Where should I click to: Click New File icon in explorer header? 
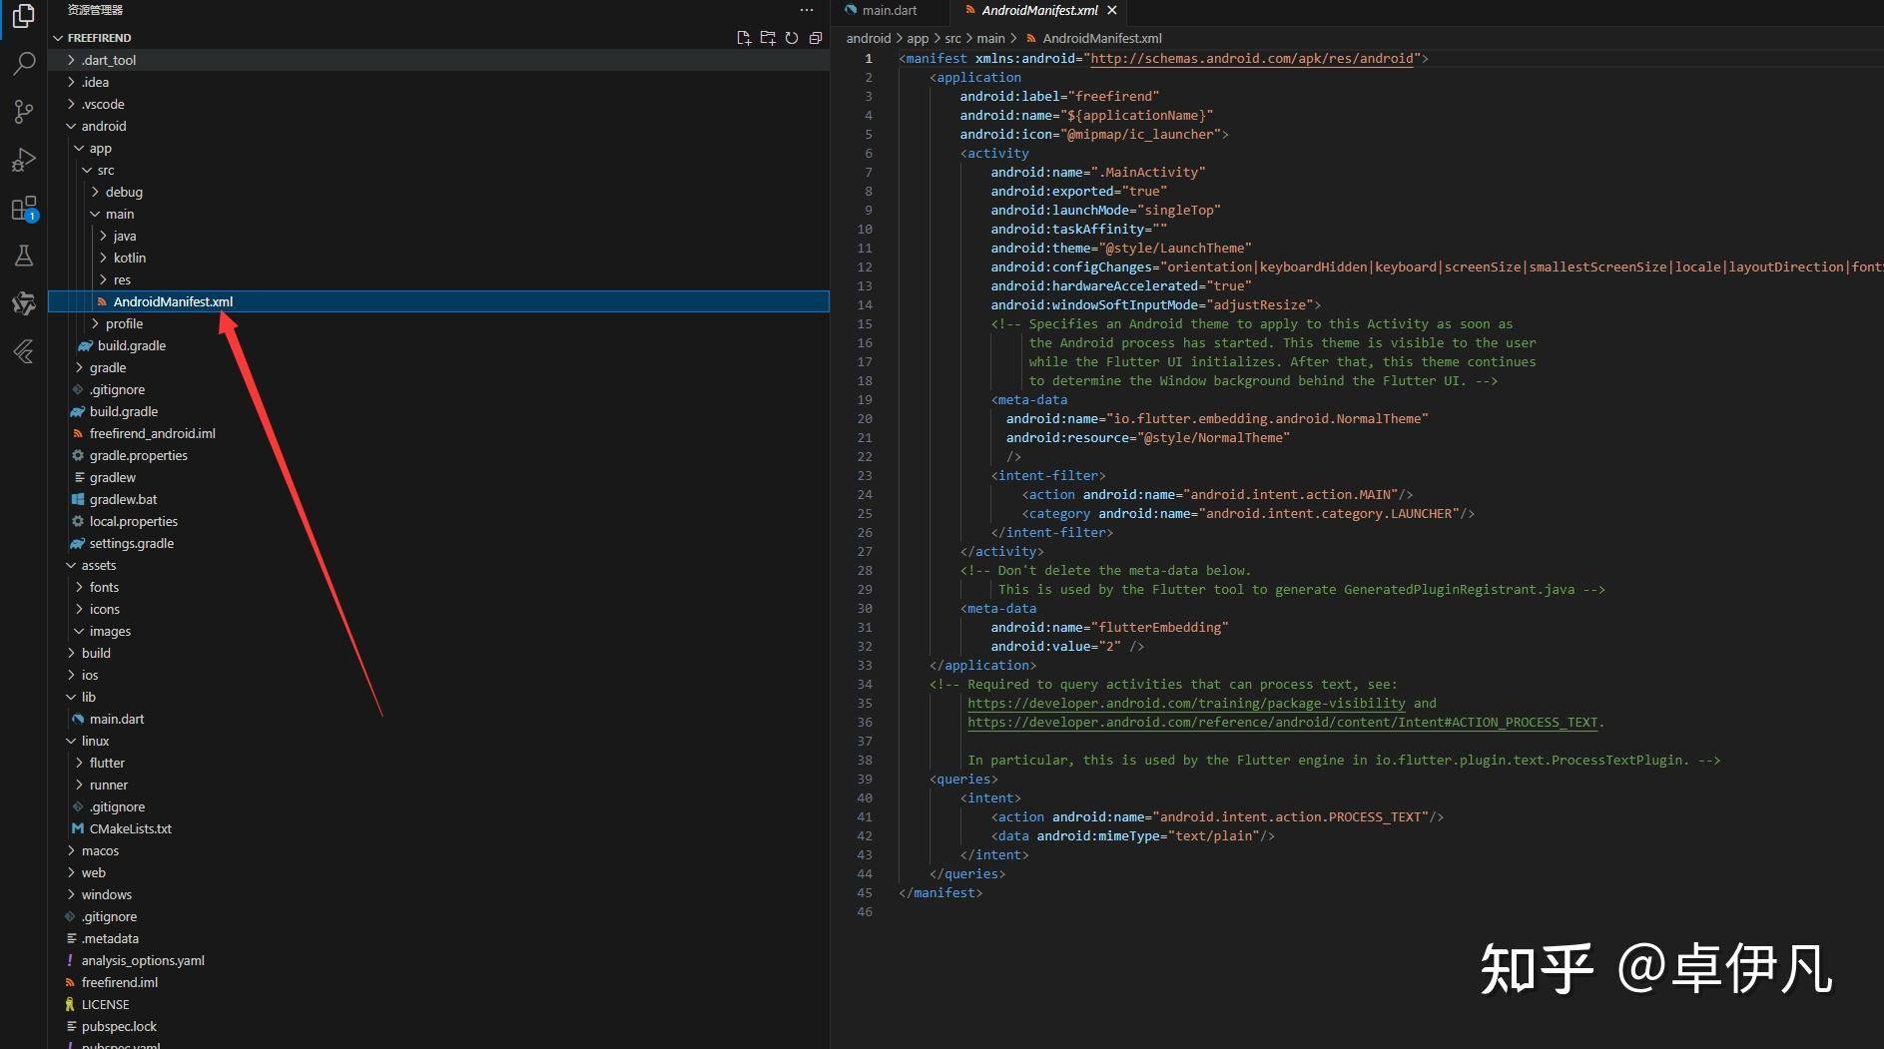pos(744,38)
